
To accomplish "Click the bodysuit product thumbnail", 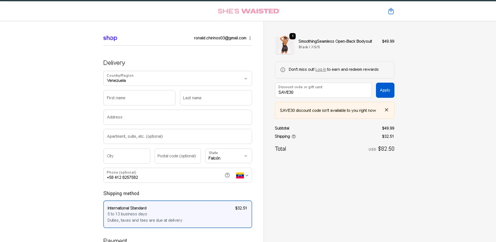I will [x=285, y=45].
